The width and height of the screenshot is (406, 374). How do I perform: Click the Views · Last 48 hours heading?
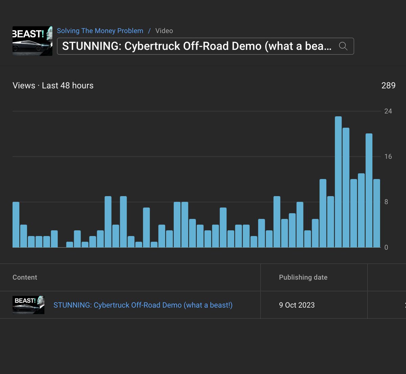coord(53,85)
